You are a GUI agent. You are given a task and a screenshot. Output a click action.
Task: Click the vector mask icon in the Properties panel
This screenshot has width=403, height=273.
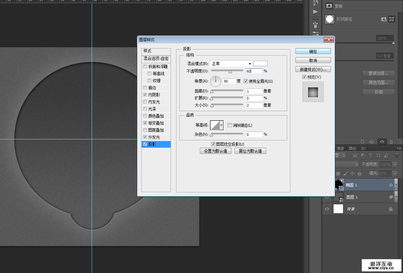(391, 19)
